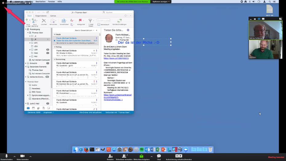Open App Store from the Dock
The image size is (286, 161).
[114, 150]
